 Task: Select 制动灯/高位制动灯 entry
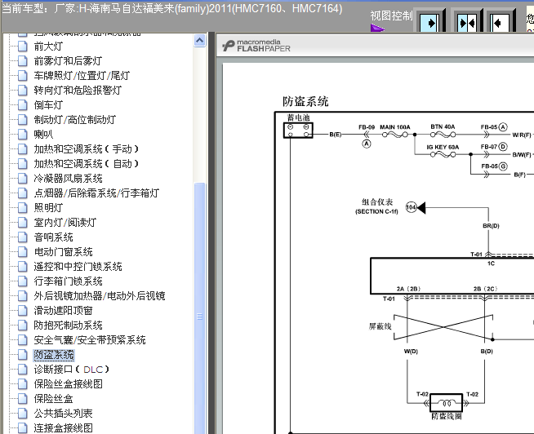75,119
